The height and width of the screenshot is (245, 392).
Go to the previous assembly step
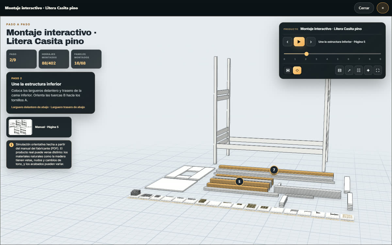click(287, 42)
